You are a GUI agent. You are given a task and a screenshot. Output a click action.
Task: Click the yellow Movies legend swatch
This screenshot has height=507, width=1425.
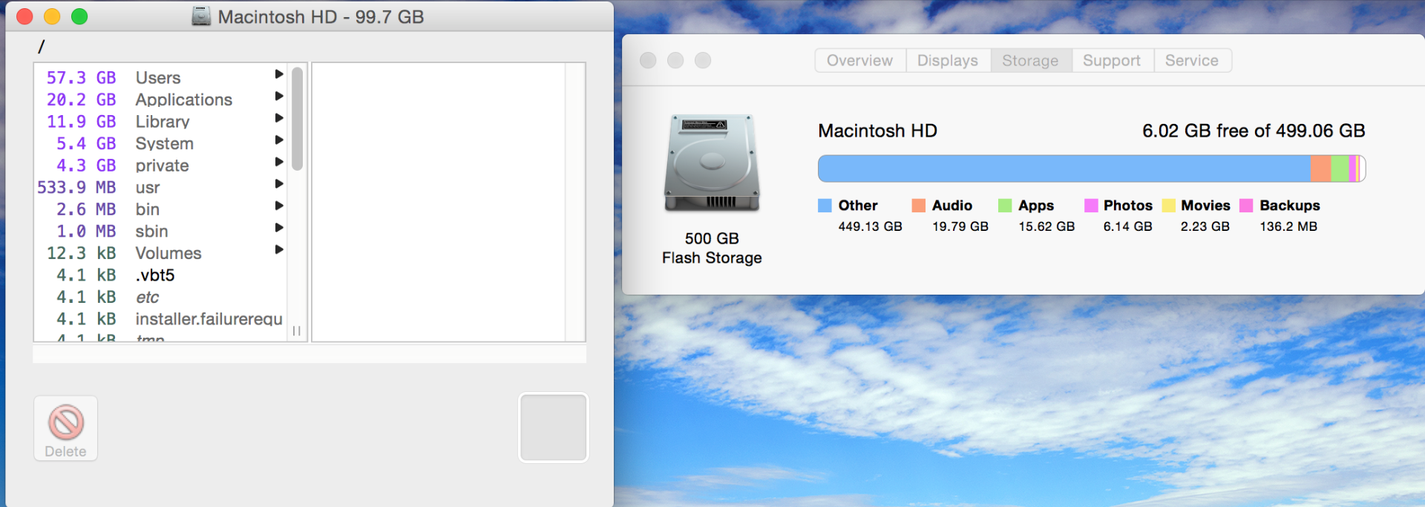point(1168,206)
